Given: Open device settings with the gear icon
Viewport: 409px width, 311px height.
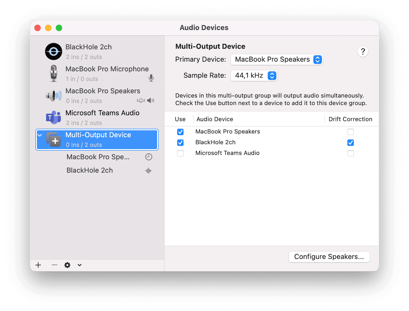Looking at the screenshot, I should [x=67, y=265].
